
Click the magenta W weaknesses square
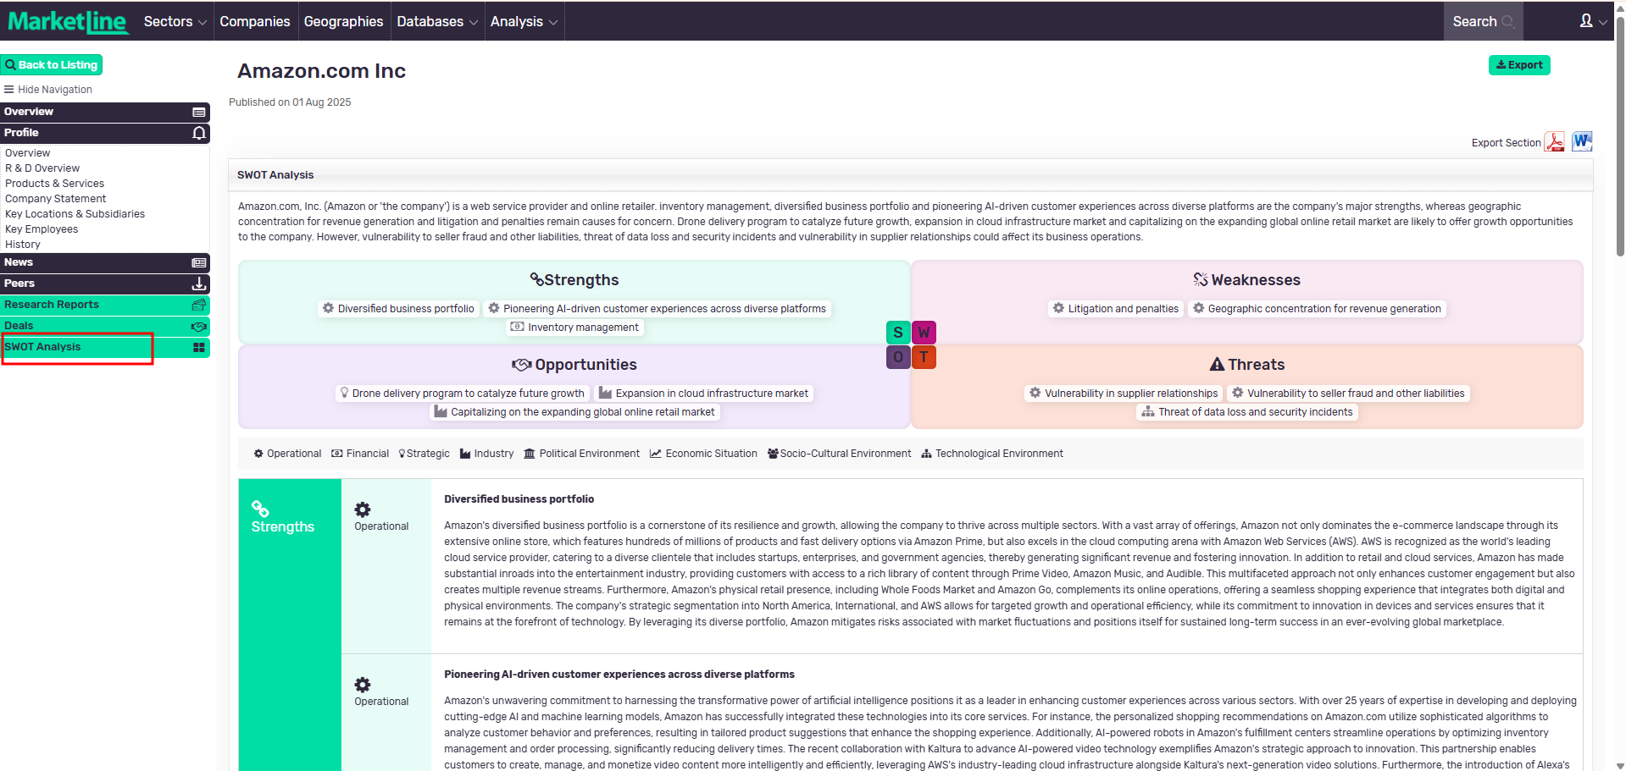[x=924, y=333]
